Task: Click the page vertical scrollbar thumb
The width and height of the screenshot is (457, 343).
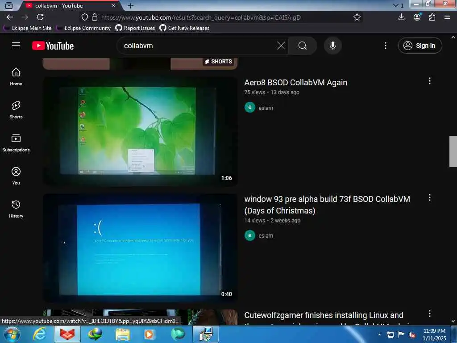Action: pos(453,151)
